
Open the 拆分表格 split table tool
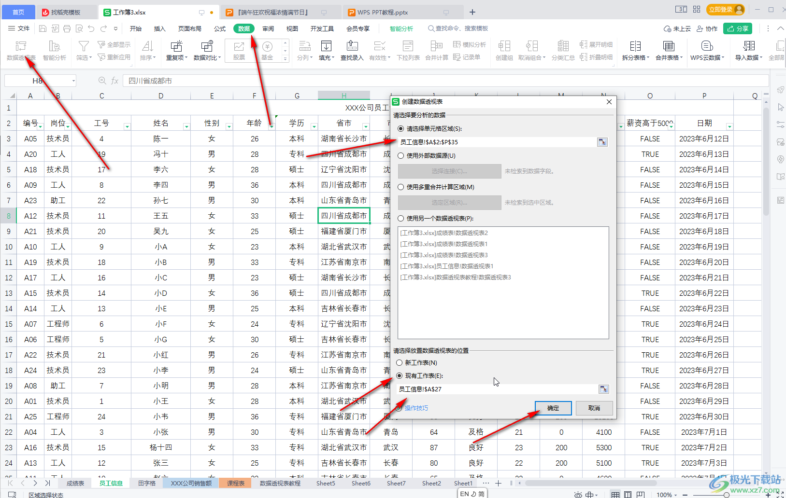click(x=635, y=51)
